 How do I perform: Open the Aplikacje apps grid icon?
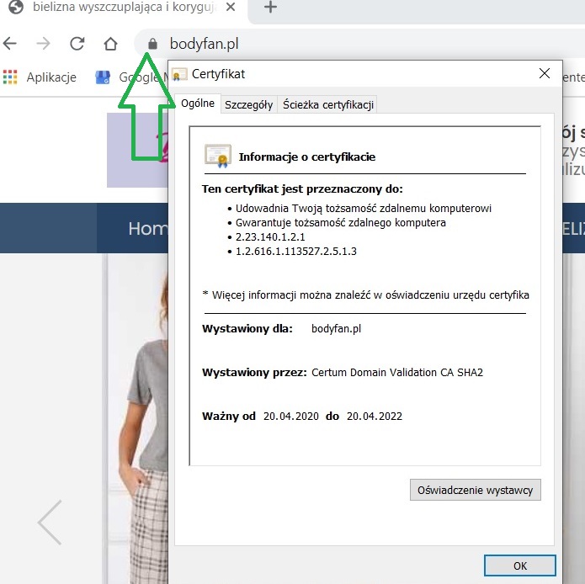coord(10,77)
